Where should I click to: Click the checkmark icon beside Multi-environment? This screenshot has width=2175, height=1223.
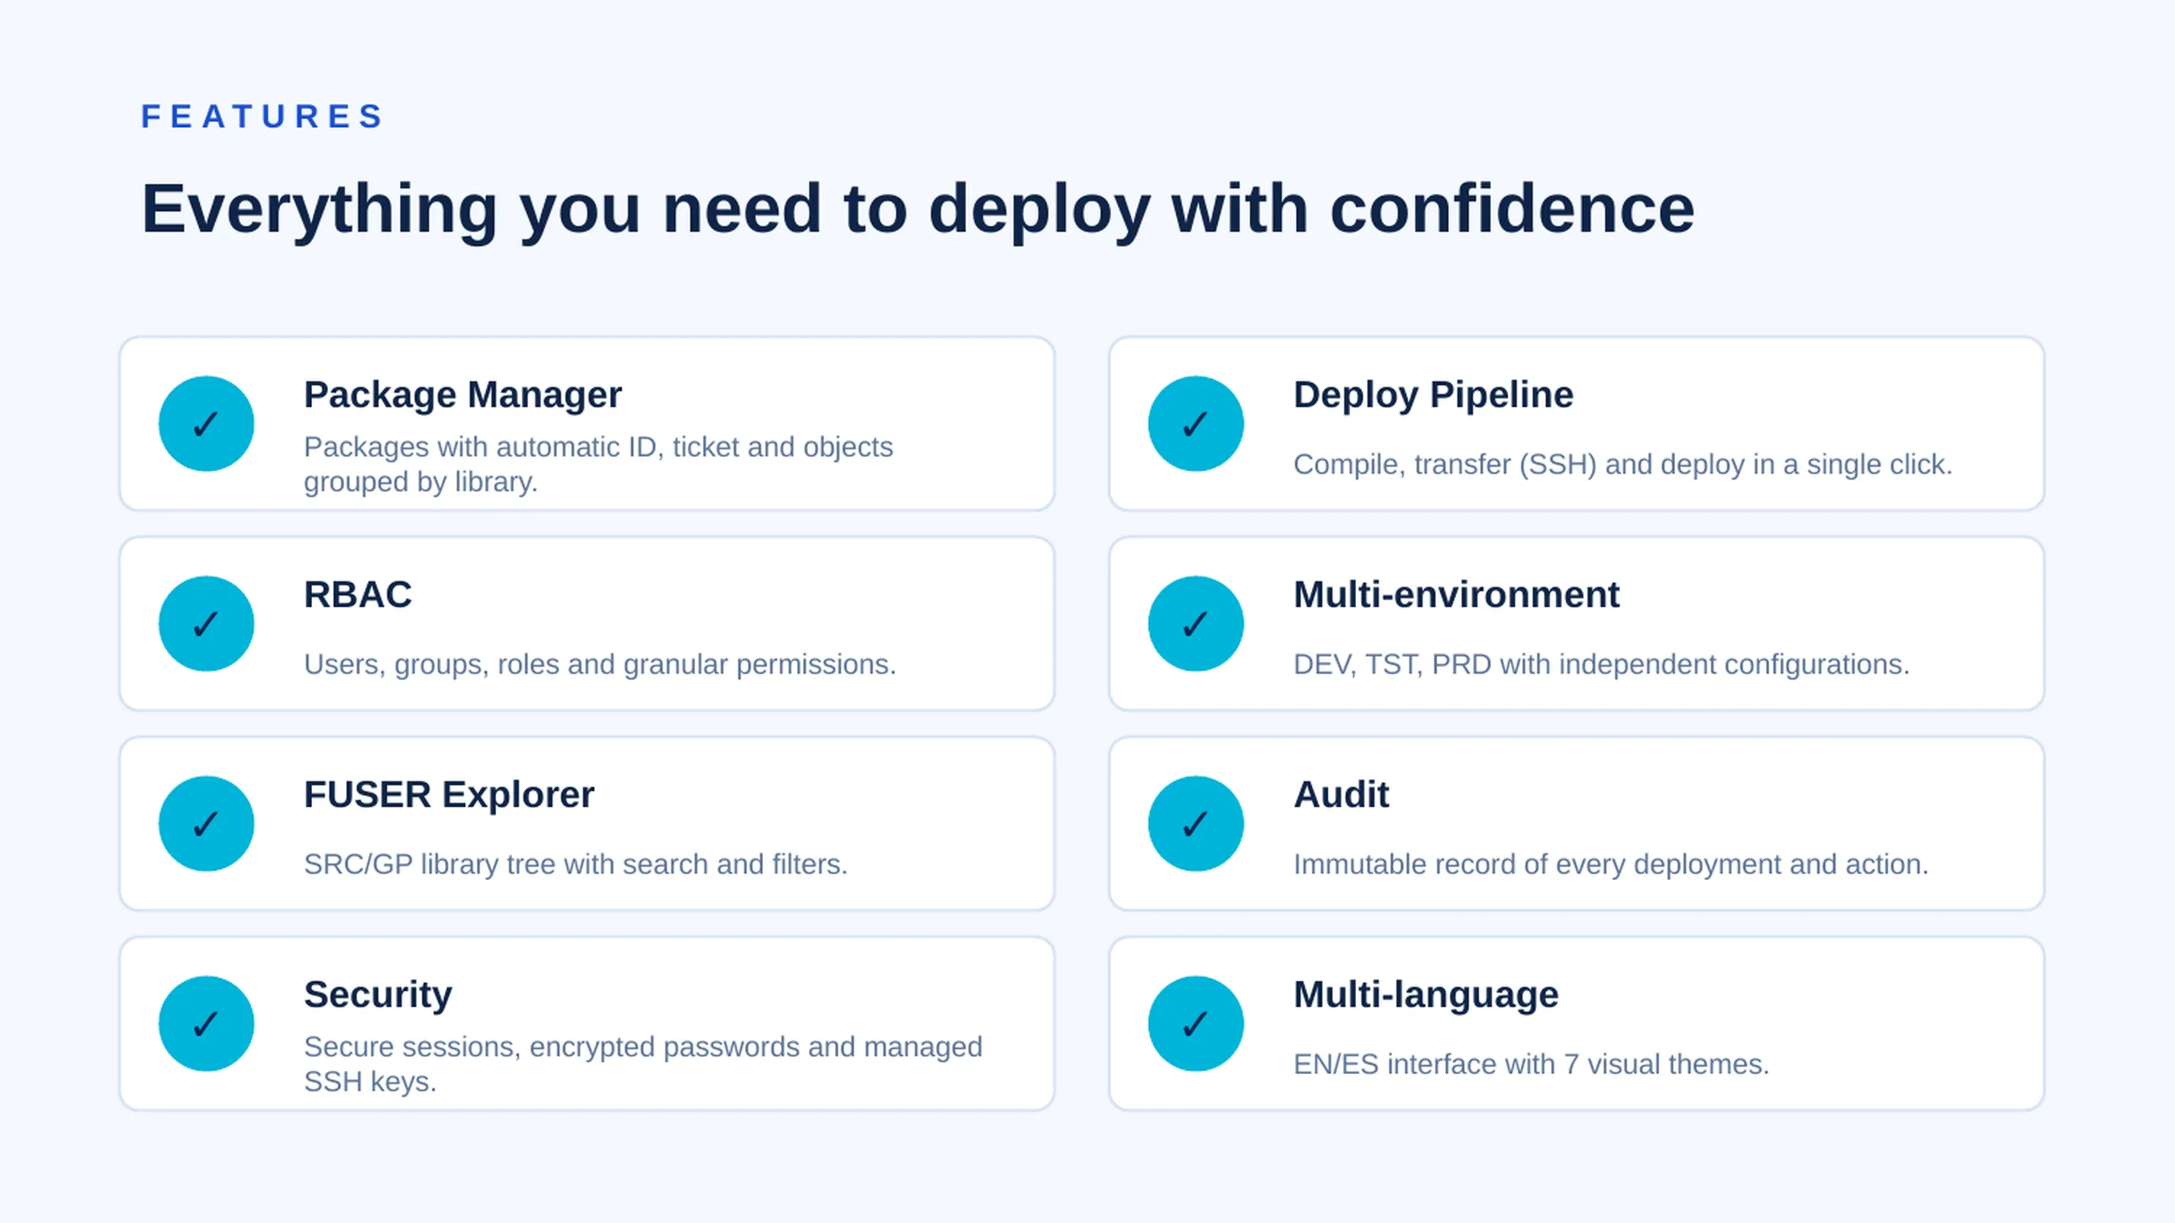coord(1195,624)
